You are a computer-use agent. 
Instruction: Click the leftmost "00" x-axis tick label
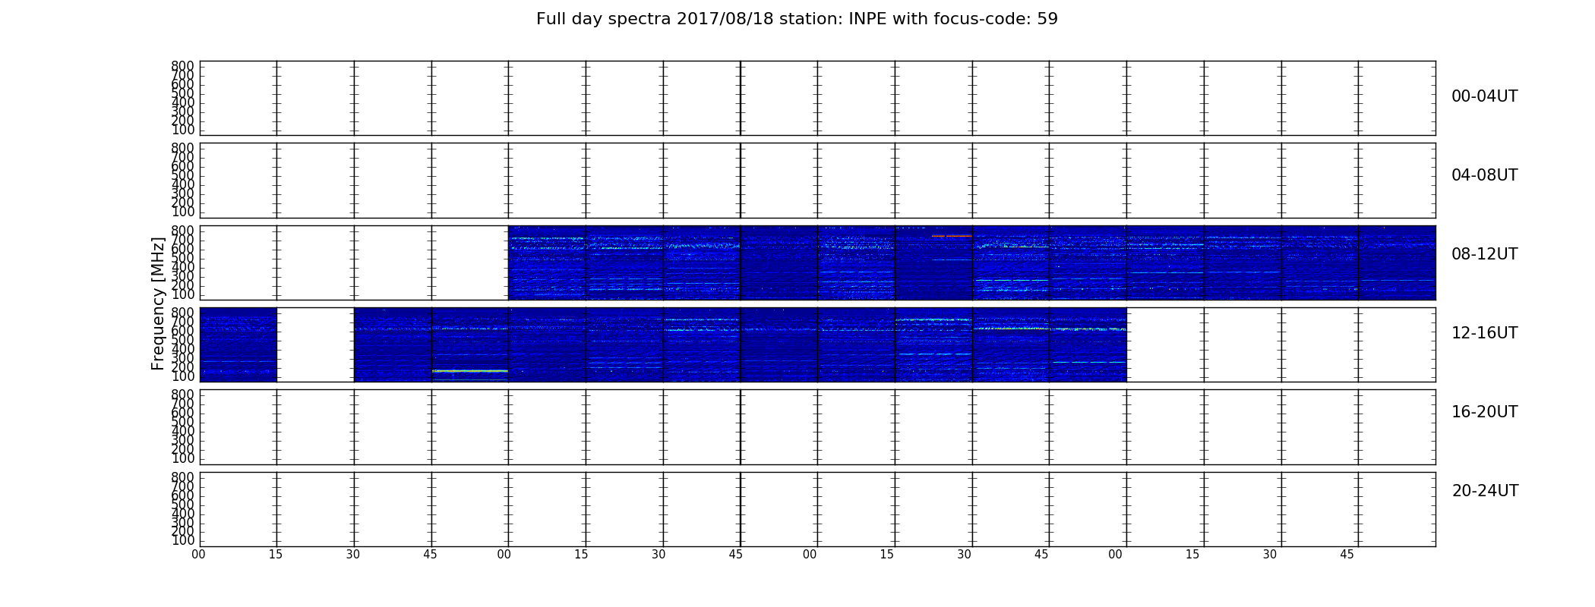pyautogui.click(x=198, y=555)
